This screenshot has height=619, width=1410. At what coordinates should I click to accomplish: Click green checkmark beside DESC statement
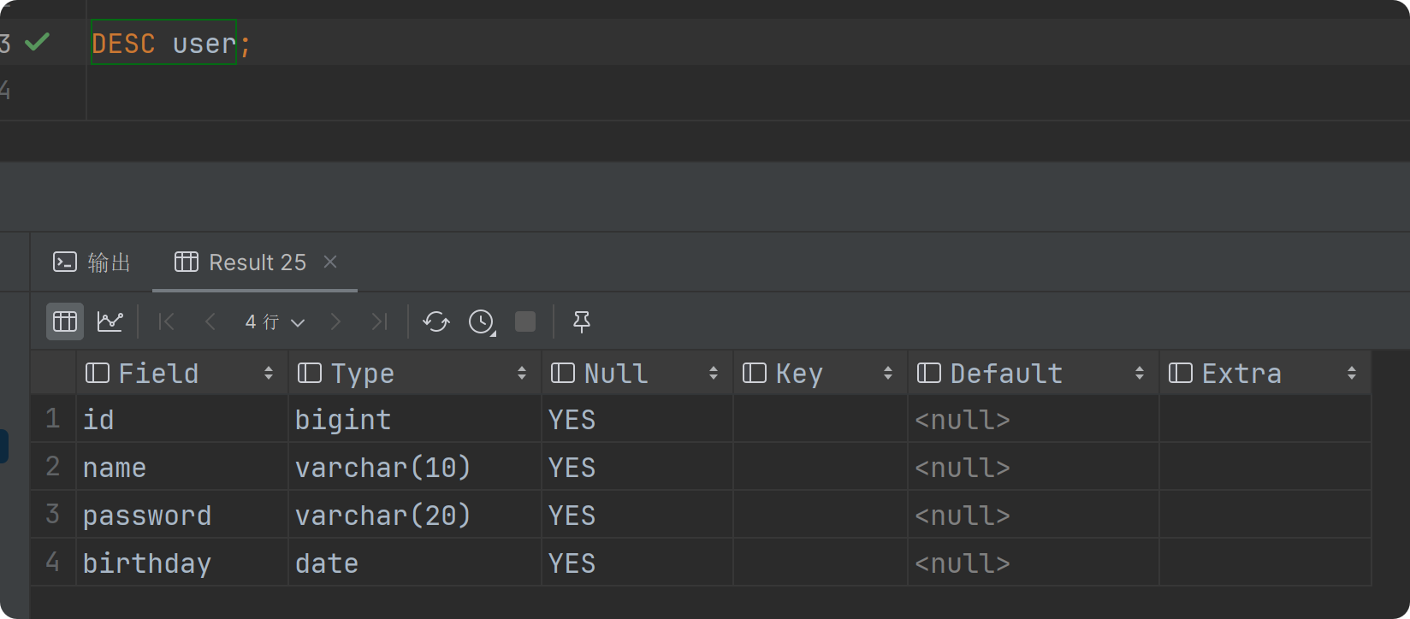[37, 42]
